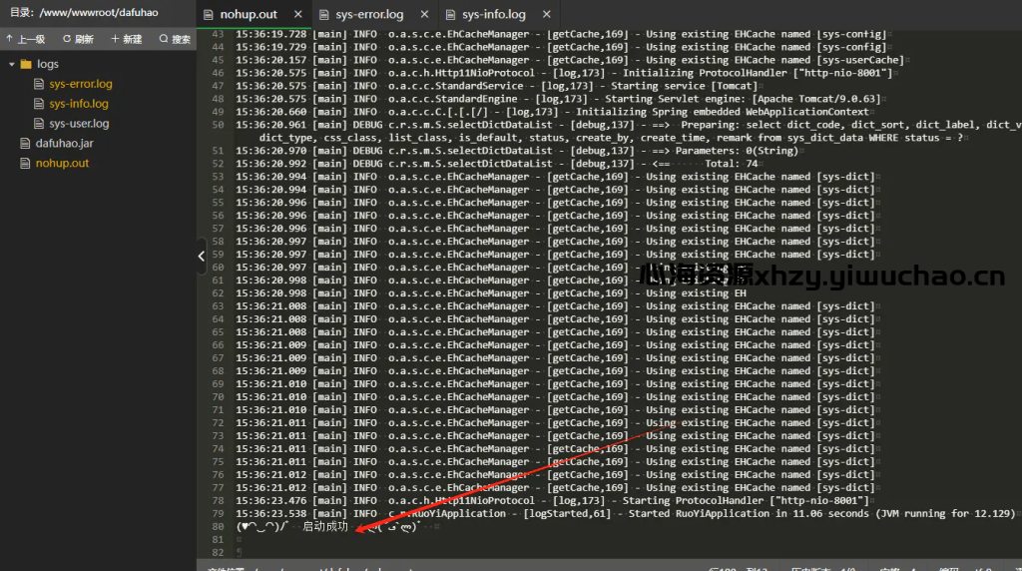Open sys-error.log in file tree

(x=80, y=84)
